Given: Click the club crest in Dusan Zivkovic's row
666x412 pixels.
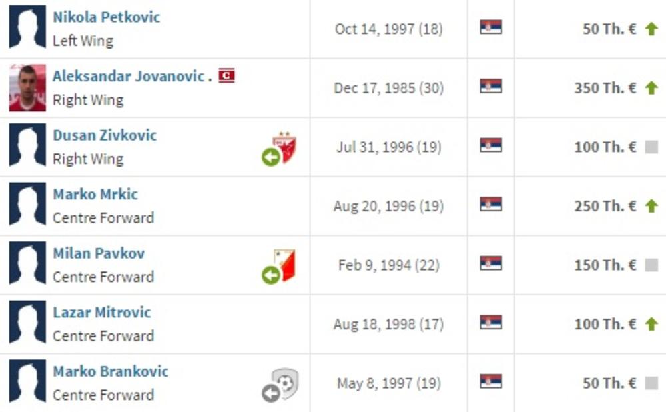Looking at the screenshot, I should point(285,147).
